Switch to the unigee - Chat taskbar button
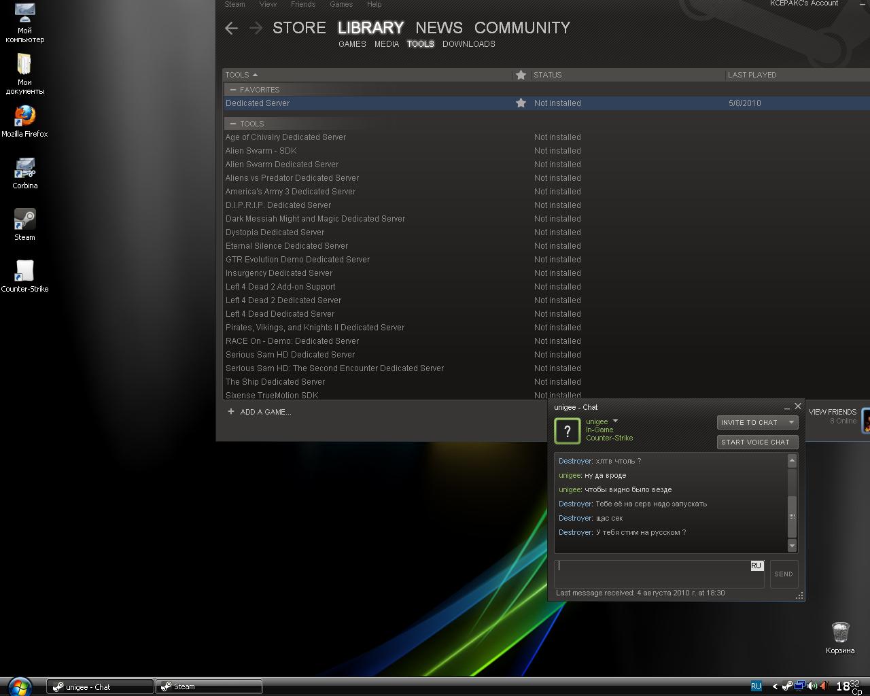The image size is (870, 696). [100, 686]
